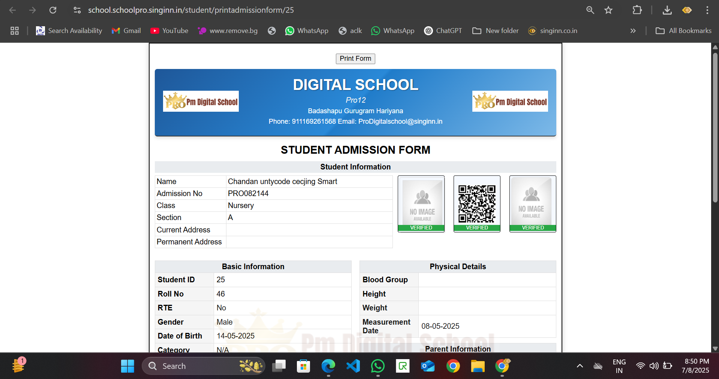
Task: Open WhatsApp app from taskbar
Action: pyautogui.click(x=378, y=366)
